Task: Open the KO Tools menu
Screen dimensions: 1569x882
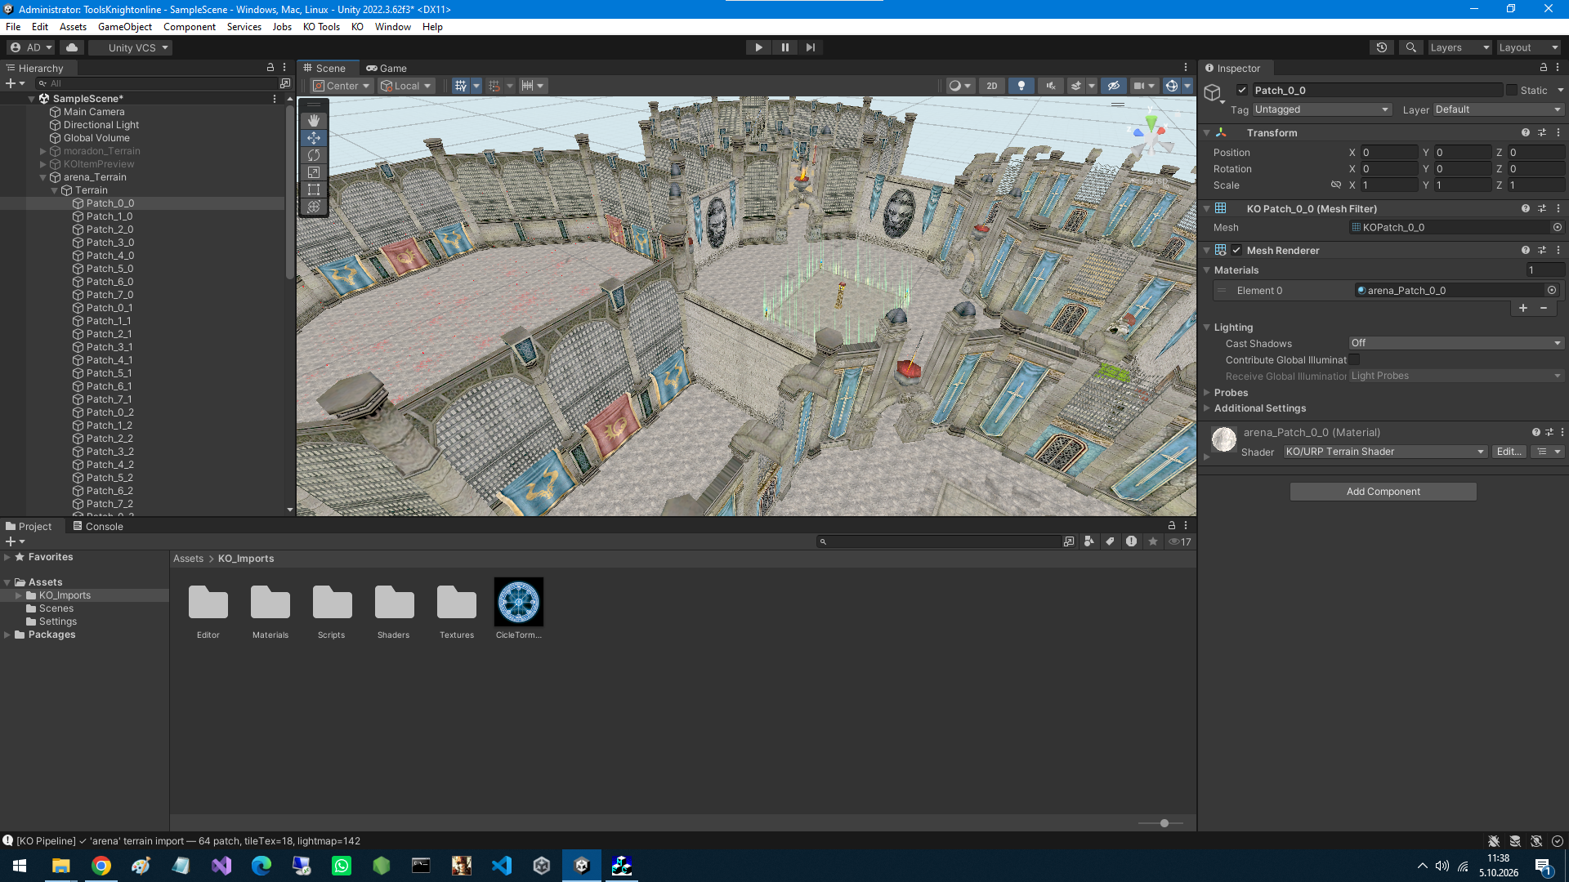Action: pos(321,27)
